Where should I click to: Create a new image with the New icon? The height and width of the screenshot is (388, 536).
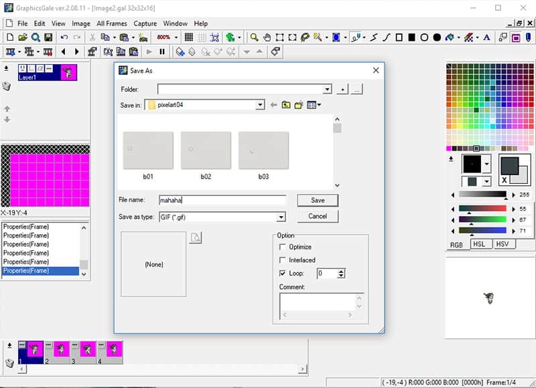pos(10,37)
